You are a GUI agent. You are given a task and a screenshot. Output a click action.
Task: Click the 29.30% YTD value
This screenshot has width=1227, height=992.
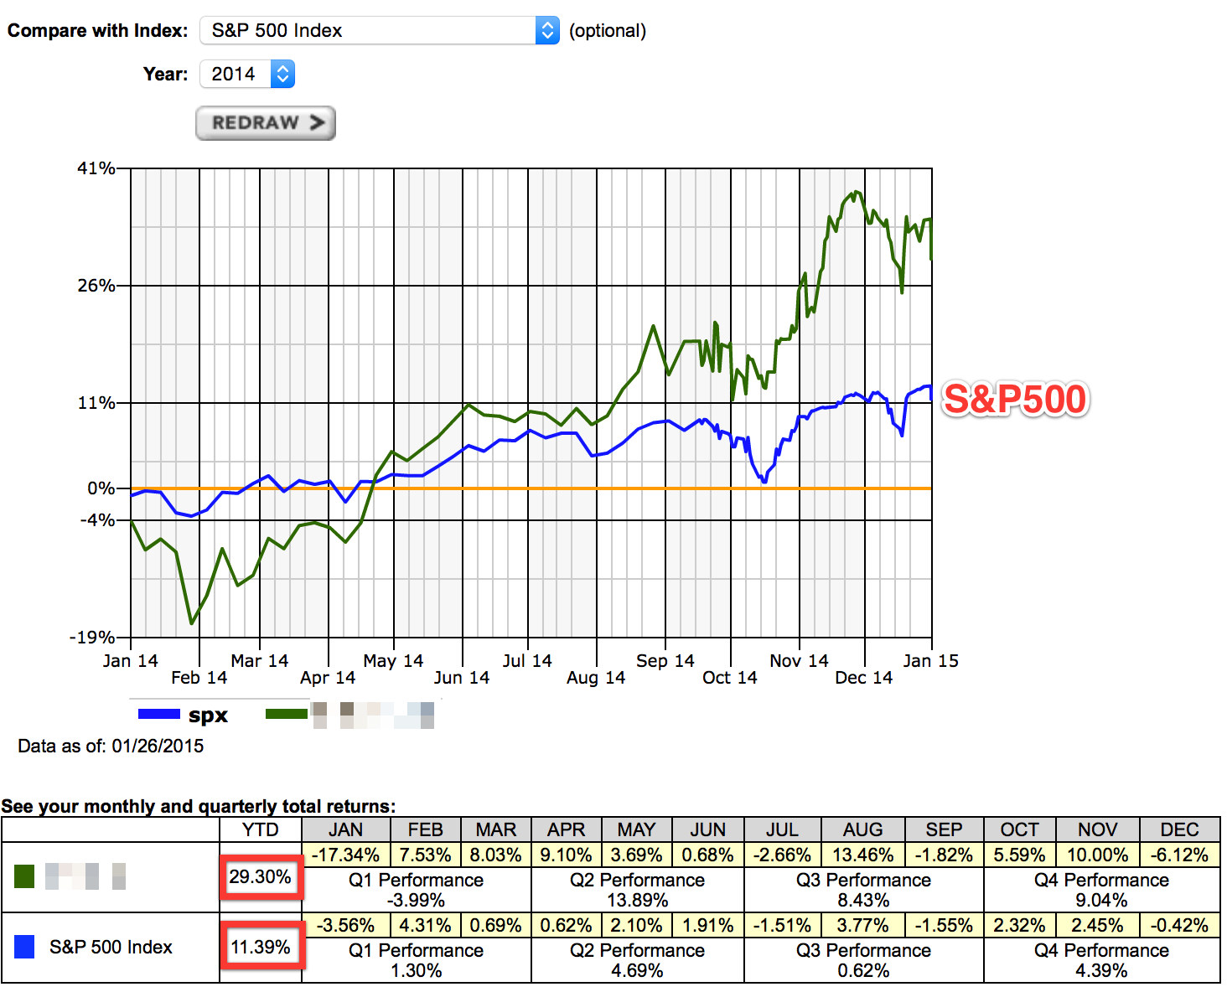click(x=261, y=876)
